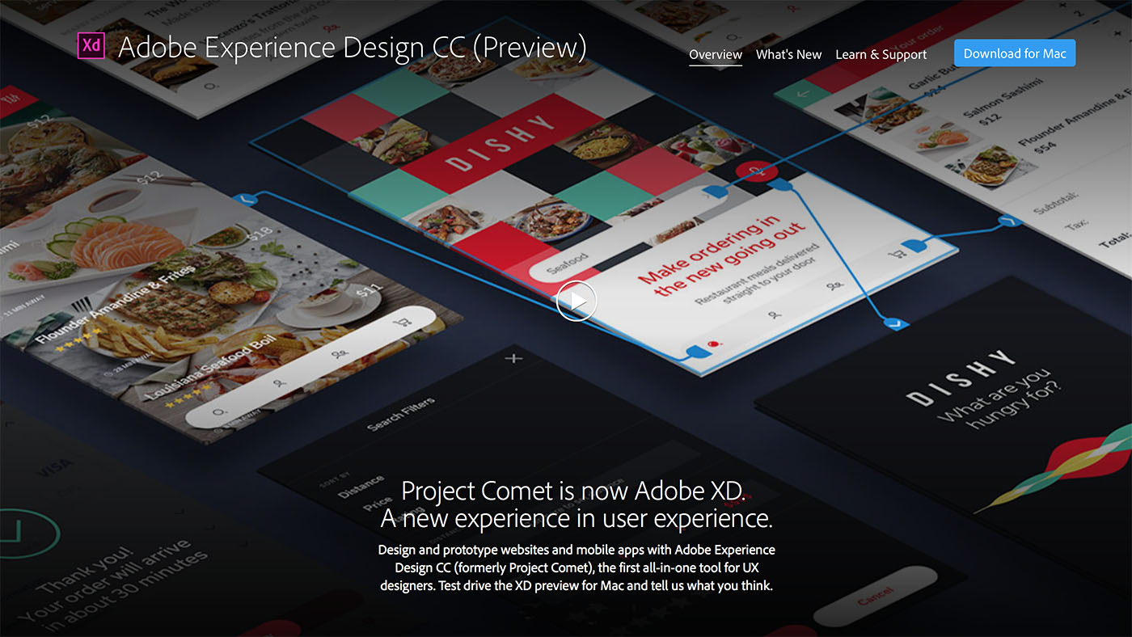Viewport: 1132px width, 637px height.
Task: Click the red DISHY banner in the center artboard
Action: pos(501,144)
